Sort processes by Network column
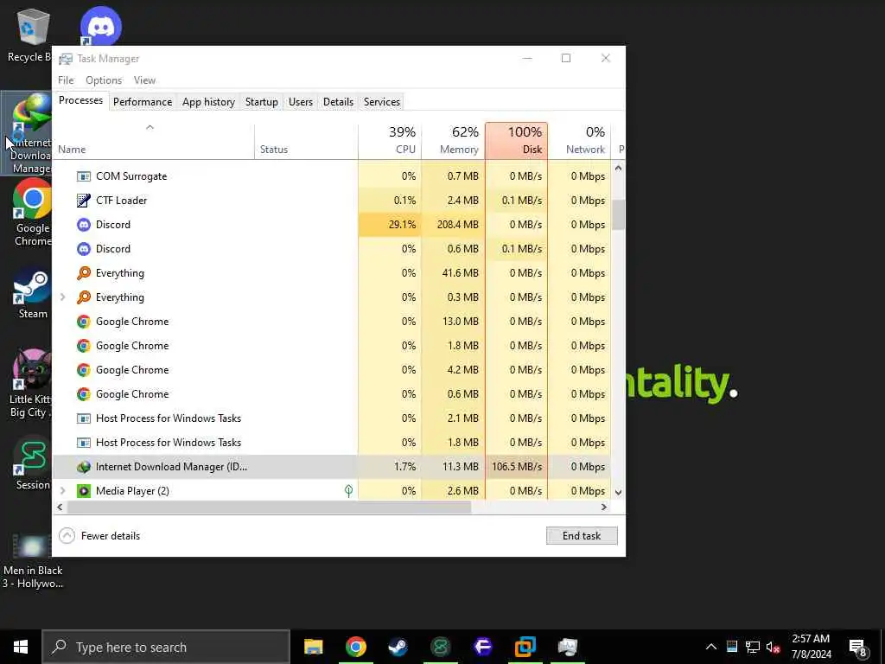Viewport: 885px width, 664px height. (x=579, y=141)
